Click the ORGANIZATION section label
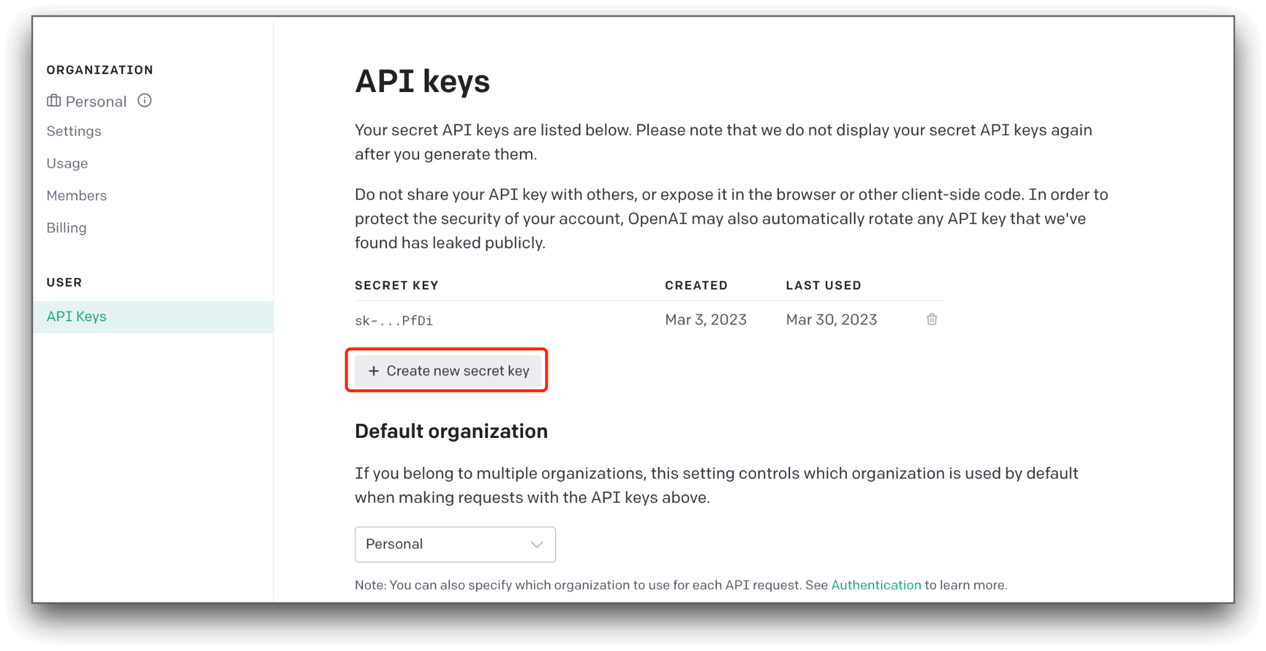Image resolution: width=1266 pixels, height=651 pixels. [100, 70]
